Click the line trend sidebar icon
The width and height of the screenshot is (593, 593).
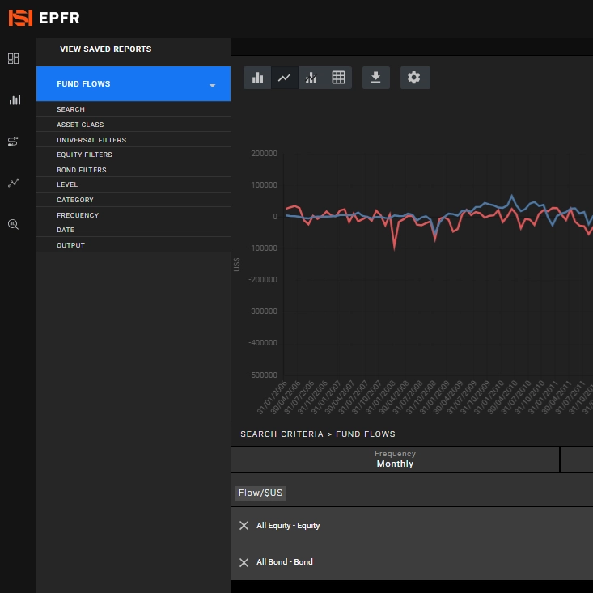tap(13, 183)
